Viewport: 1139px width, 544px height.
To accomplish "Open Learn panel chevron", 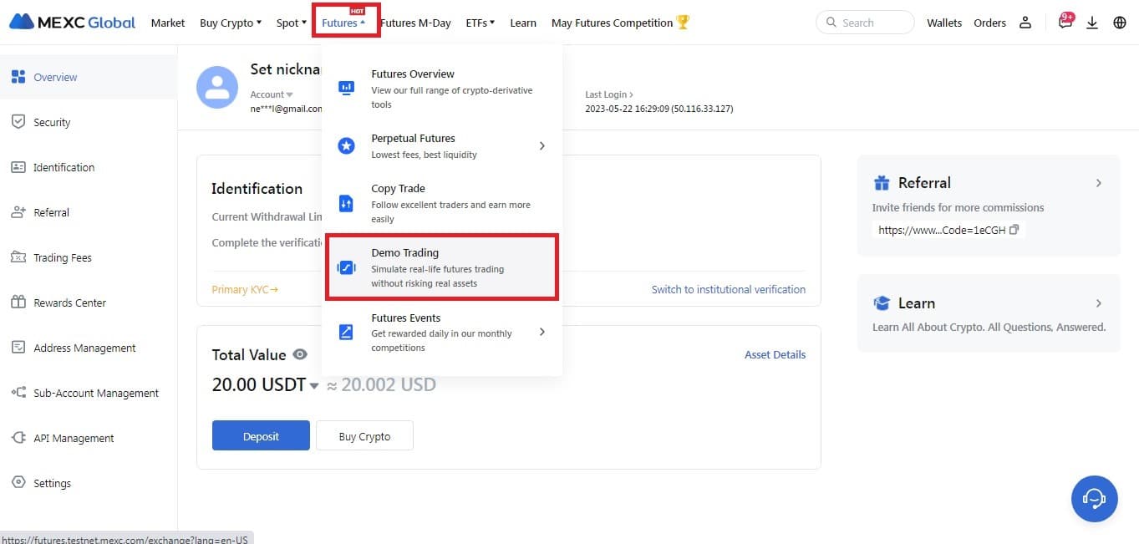I will pyautogui.click(x=1099, y=303).
